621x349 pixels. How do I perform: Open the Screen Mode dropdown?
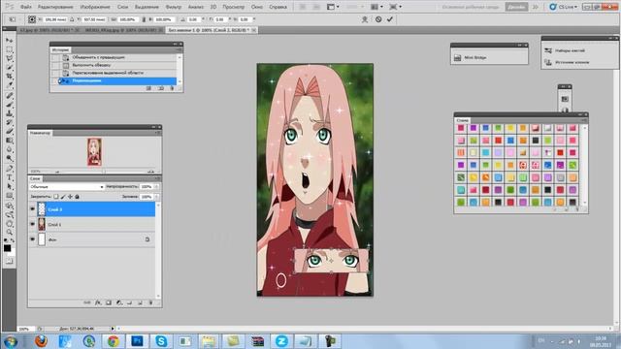click(395, 7)
